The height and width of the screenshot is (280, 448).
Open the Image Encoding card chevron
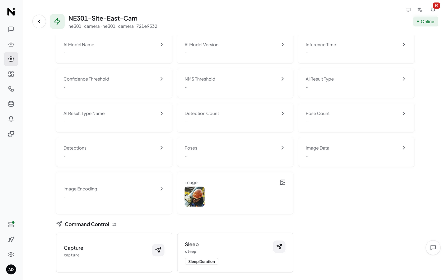[x=161, y=189]
